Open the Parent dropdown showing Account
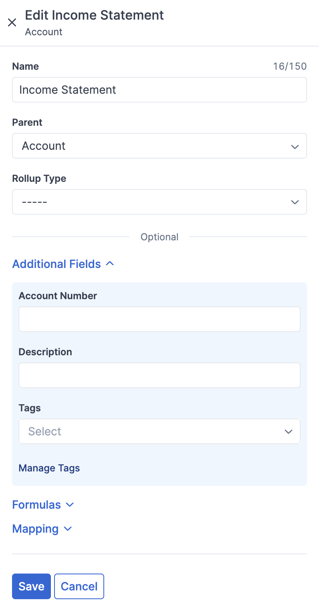319x608 pixels. pyautogui.click(x=159, y=146)
